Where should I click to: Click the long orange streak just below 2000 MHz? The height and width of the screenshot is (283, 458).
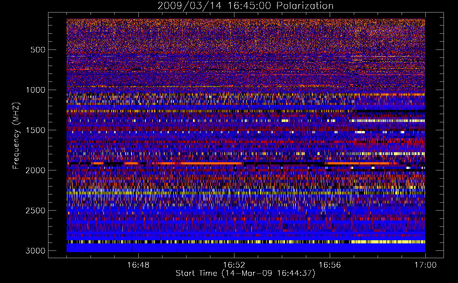[211, 163]
